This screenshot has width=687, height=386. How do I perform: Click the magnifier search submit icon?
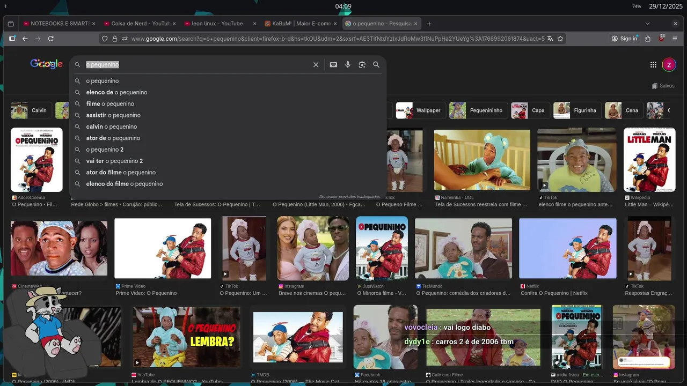pyautogui.click(x=376, y=64)
